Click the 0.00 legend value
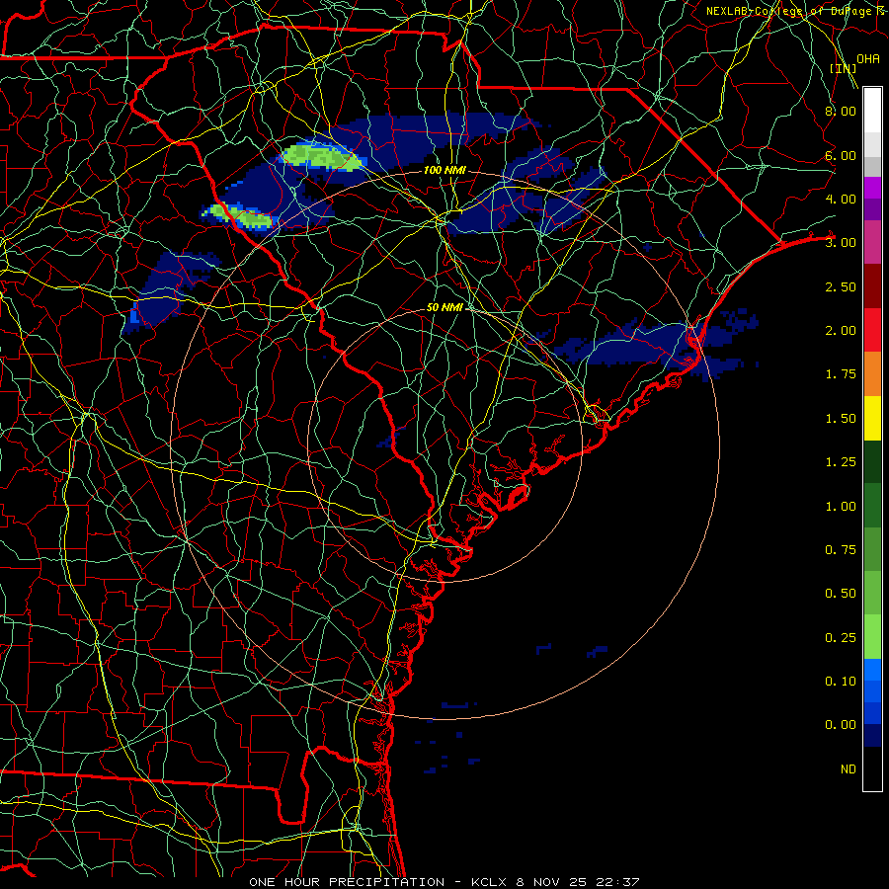 [x=841, y=725]
